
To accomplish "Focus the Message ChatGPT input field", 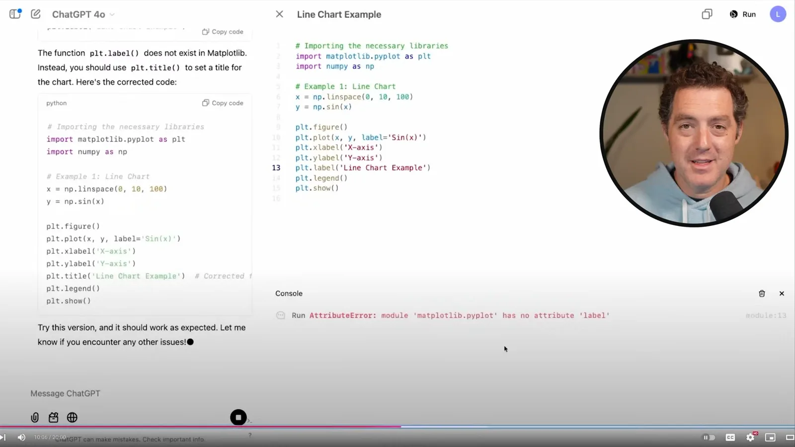I will 134,393.
